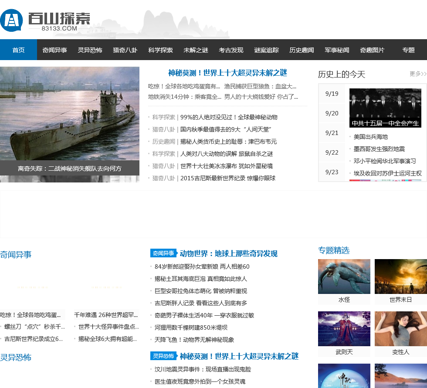Viewport: 427px width, 388px height.
Task: Select date tab 9/23
Action: pos(332,172)
